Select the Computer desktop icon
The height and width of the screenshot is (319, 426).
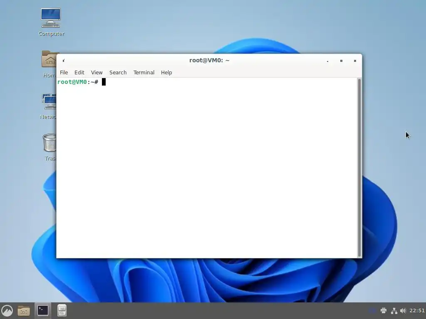click(x=51, y=22)
